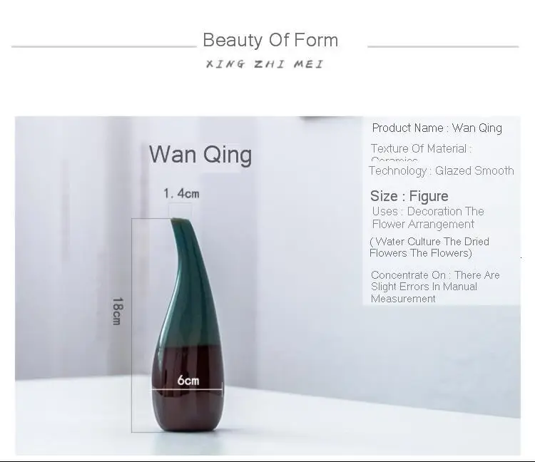Click the Water Culture The Dried text
The height and width of the screenshot is (462, 535).
pyautogui.click(x=429, y=242)
